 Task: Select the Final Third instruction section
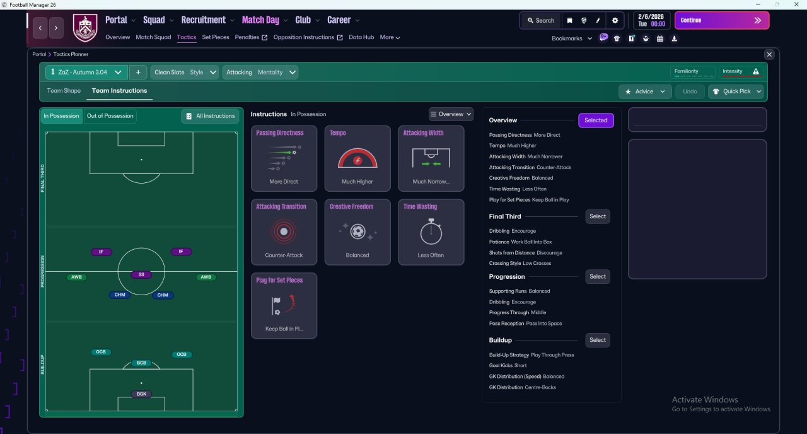coord(598,216)
